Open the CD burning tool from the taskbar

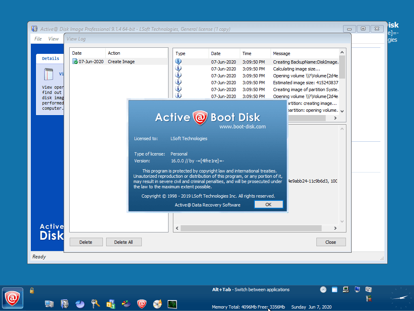pos(157,304)
